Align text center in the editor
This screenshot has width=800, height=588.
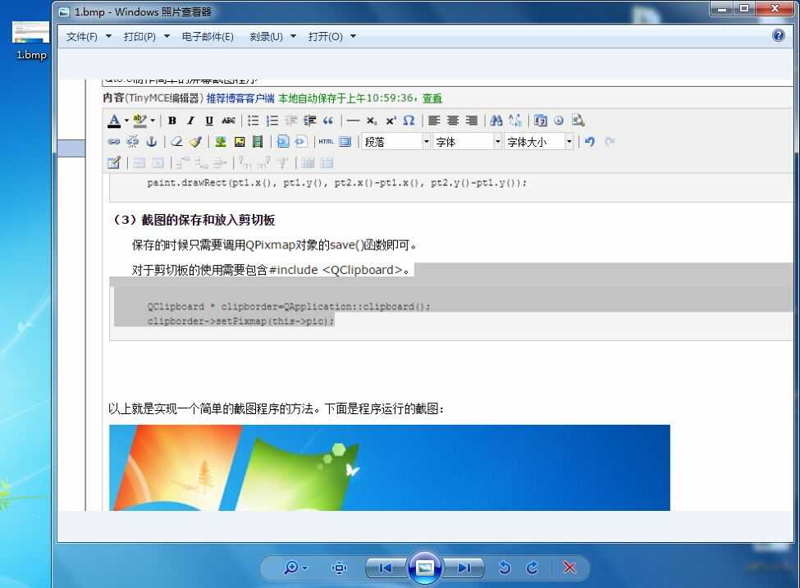click(453, 121)
